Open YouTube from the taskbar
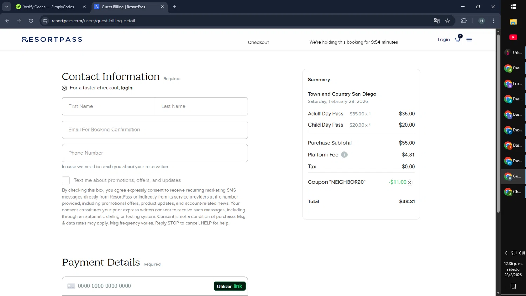The image size is (526, 296). (x=513, y=37)
